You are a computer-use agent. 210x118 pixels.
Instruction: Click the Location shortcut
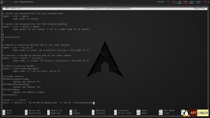point(121,110)
